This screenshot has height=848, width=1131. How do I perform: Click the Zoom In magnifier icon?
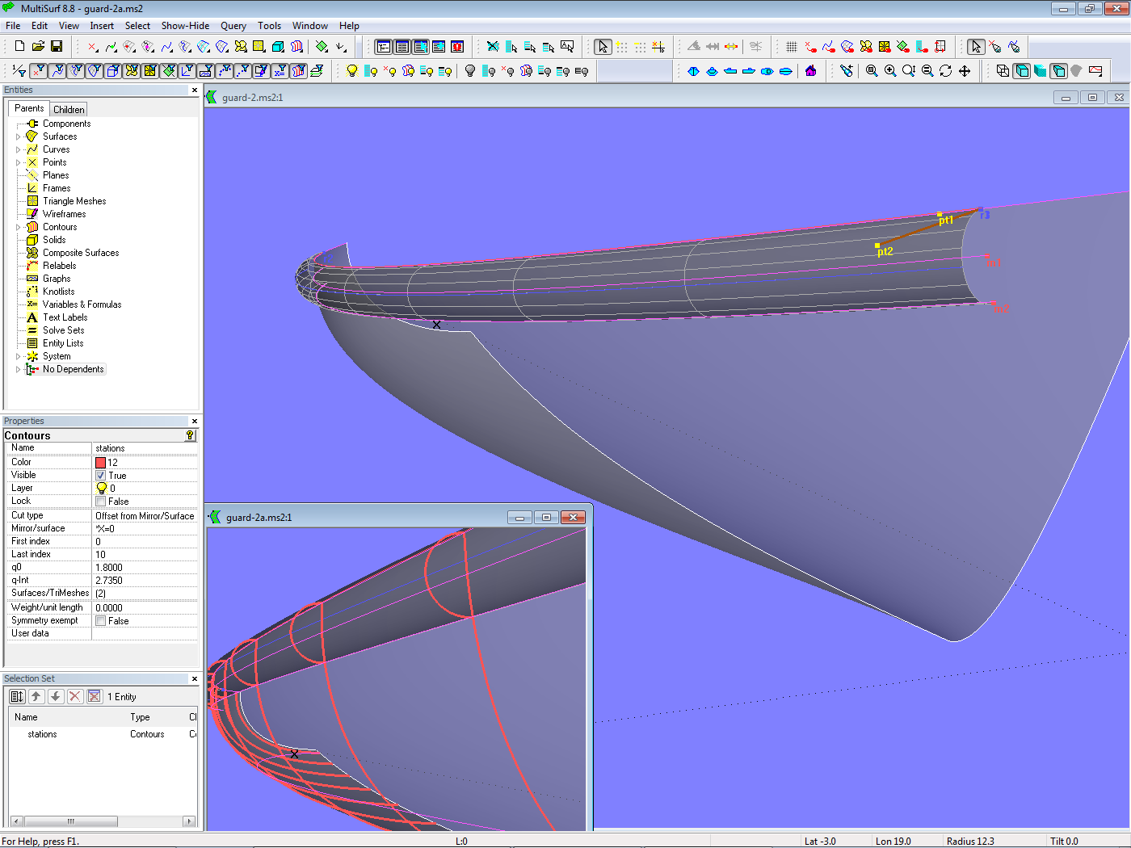(x=890, y=71)
